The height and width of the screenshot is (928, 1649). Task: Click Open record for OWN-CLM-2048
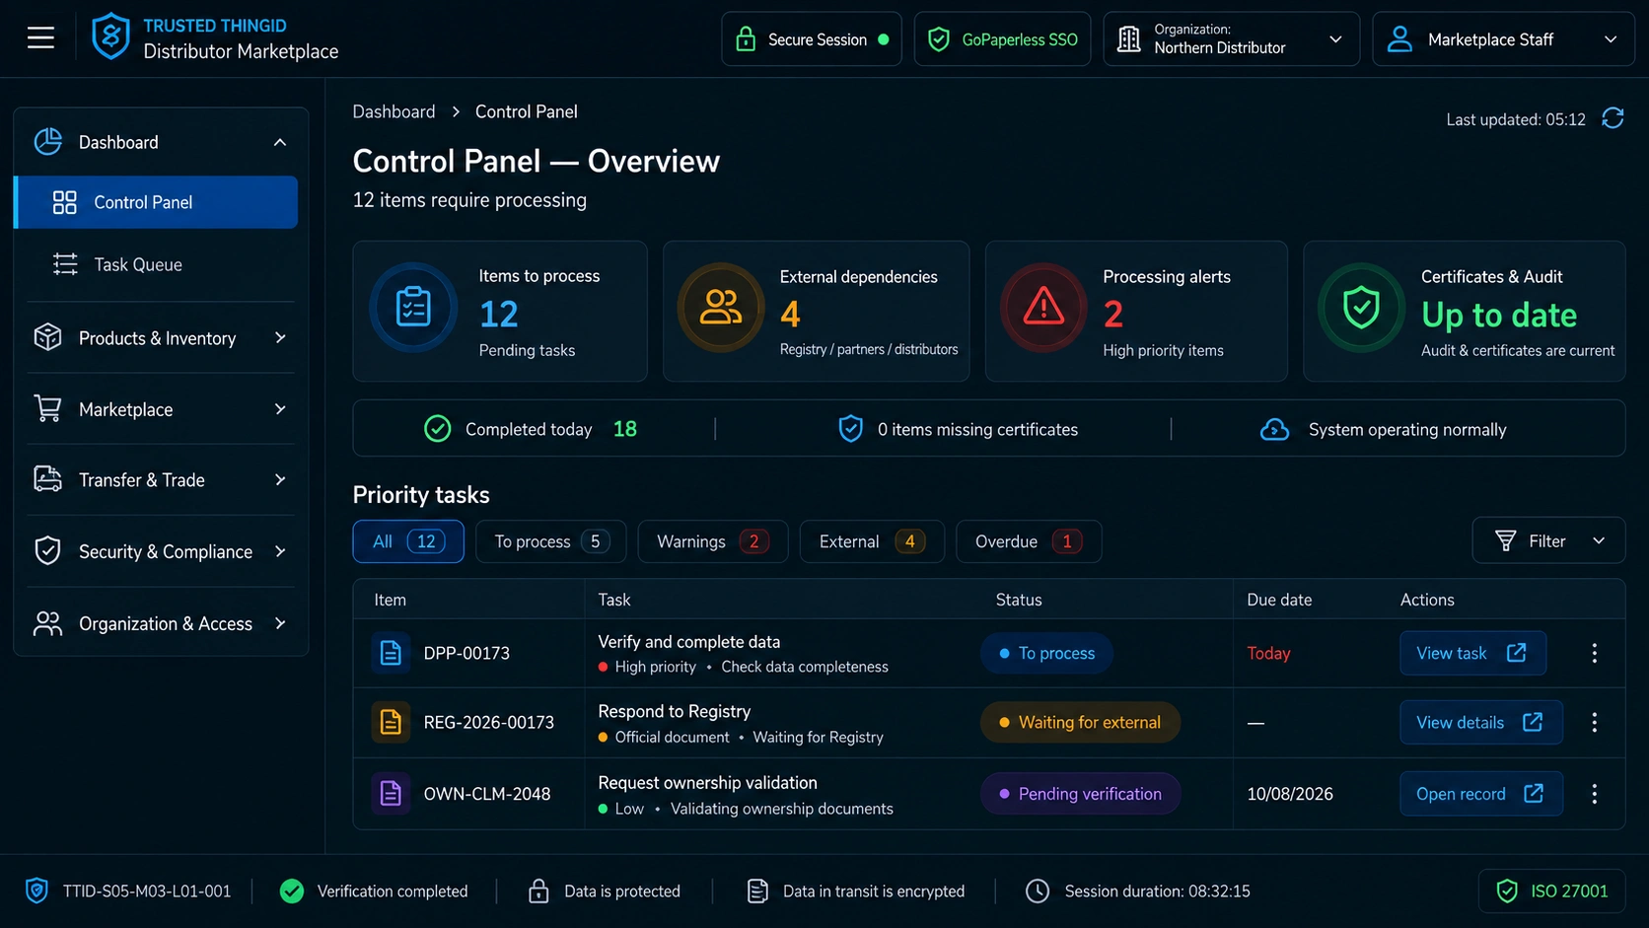[x=1481, y=794]
